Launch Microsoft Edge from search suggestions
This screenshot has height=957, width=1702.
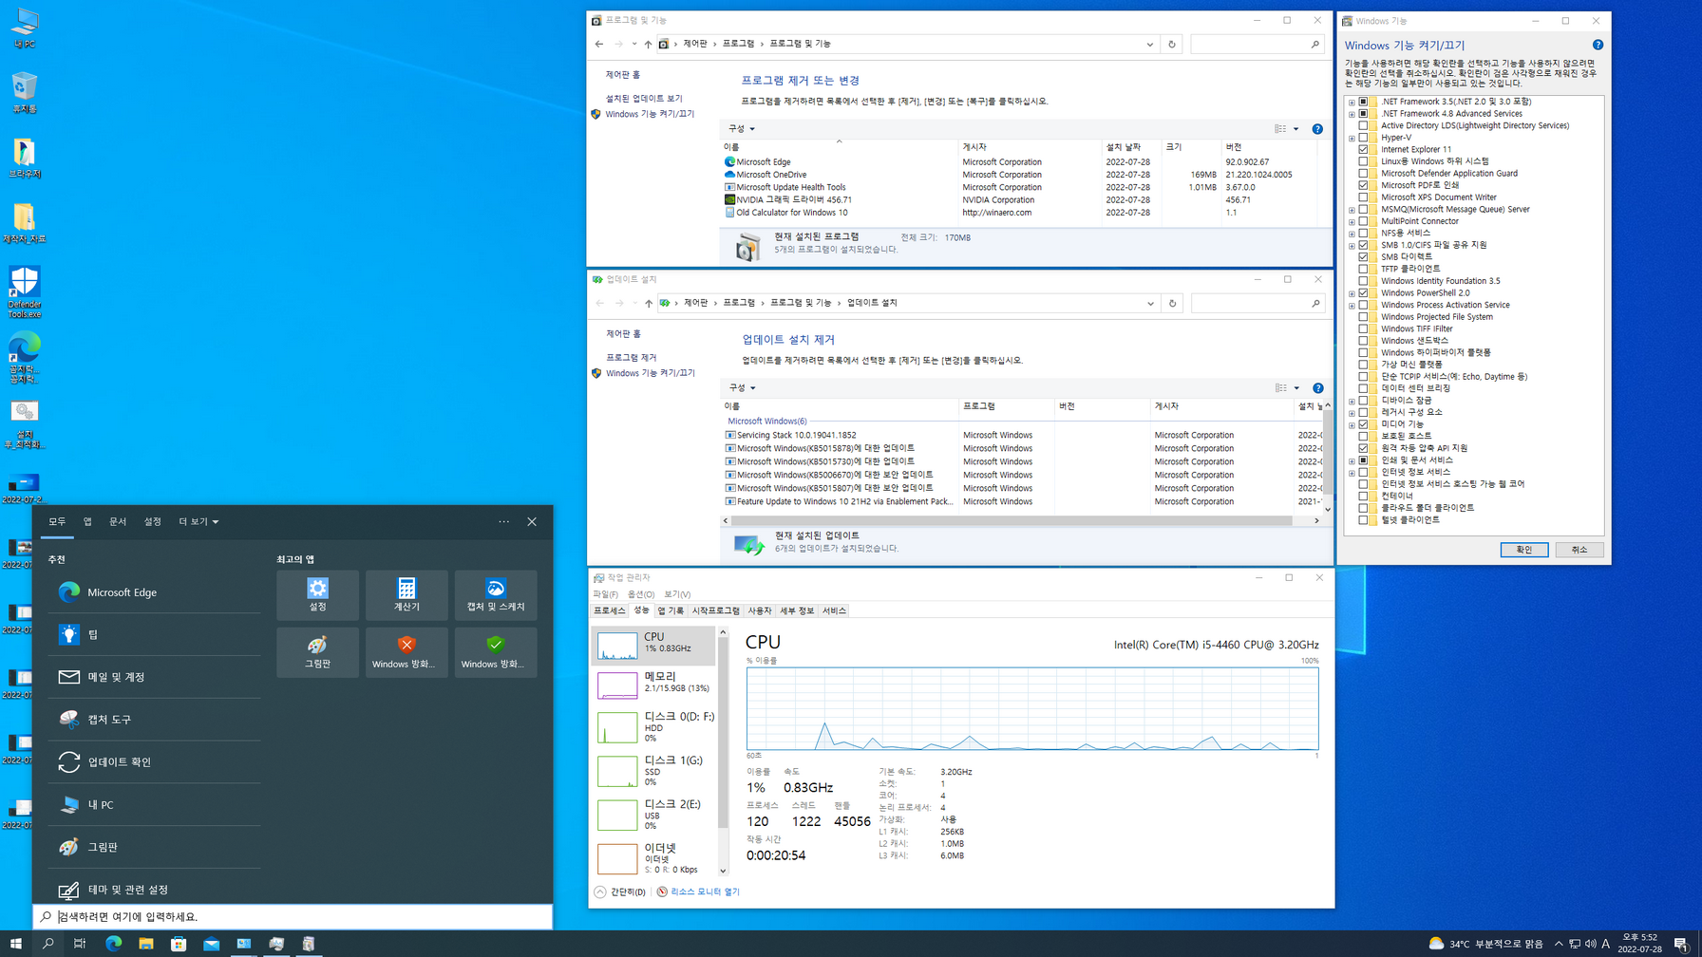154,592
